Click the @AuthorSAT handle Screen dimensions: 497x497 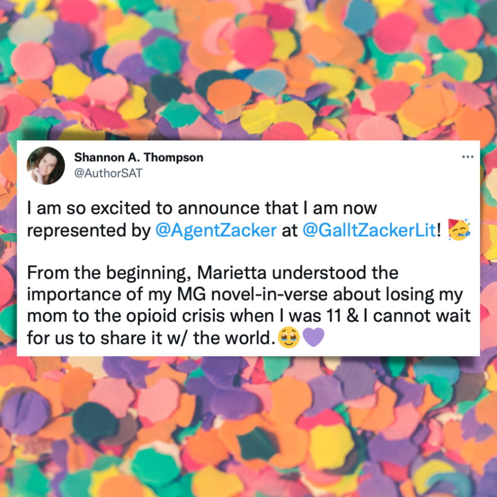(x=108, y=173)
